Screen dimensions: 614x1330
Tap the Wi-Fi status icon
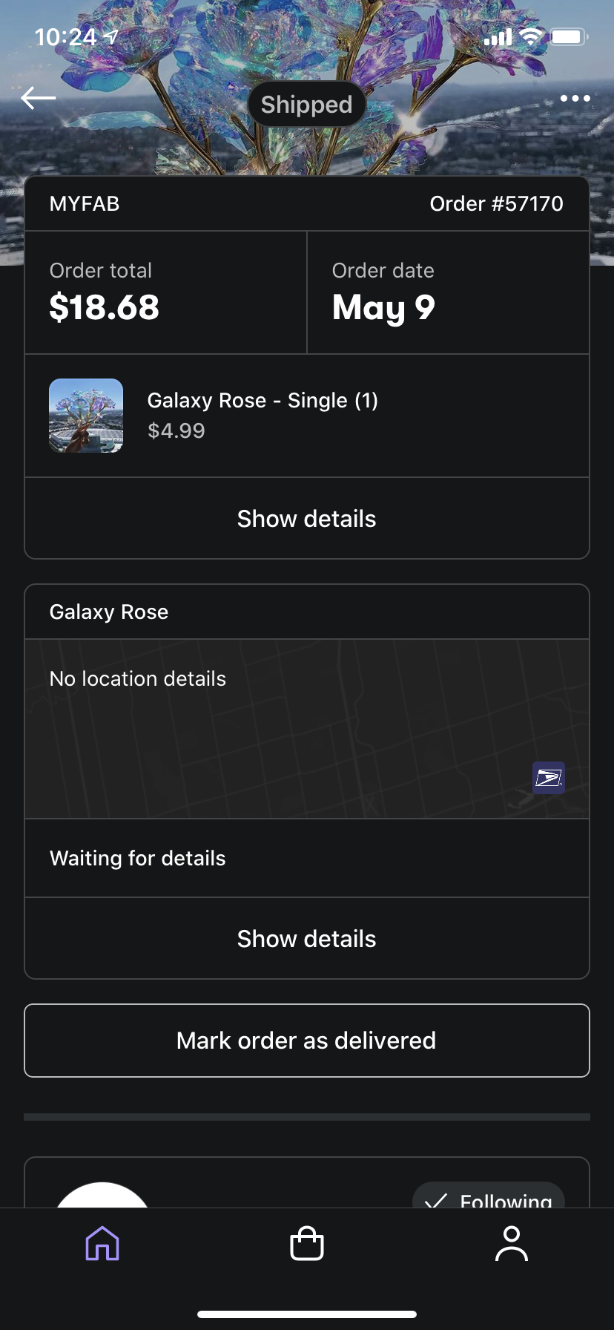tap(530, 37)
